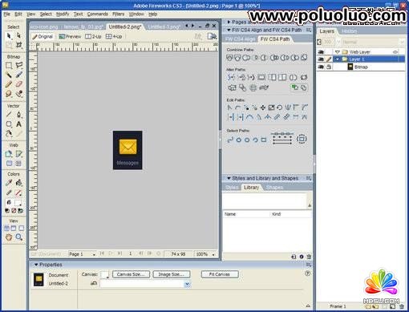Switch to full screen mode

[21, 228]
